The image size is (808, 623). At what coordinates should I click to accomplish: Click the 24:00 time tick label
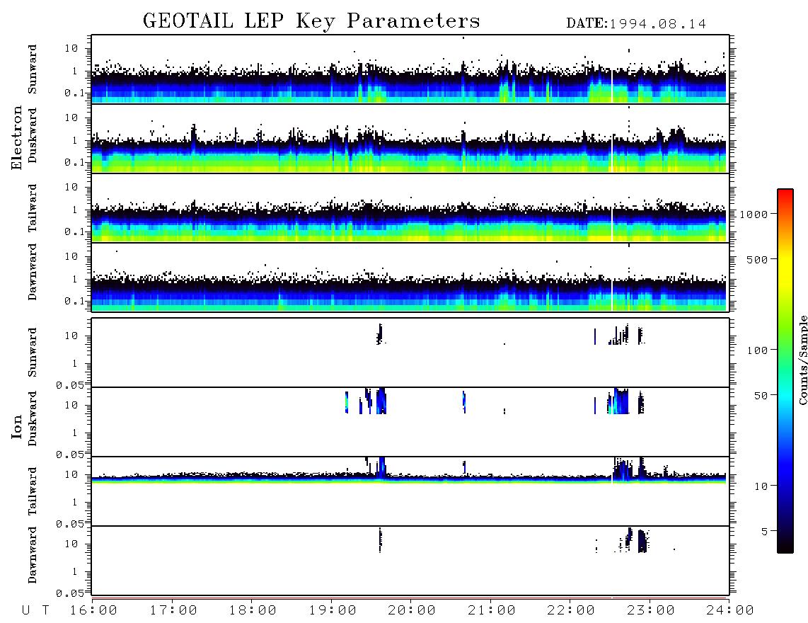730,610
